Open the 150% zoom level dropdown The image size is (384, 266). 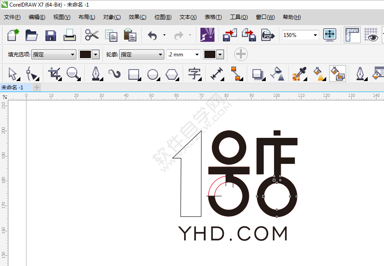tap(316, 35)
